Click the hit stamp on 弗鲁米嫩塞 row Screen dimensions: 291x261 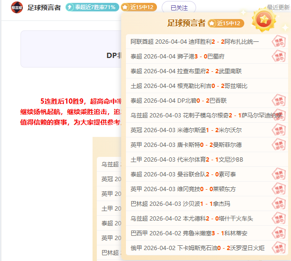(x=279, y=233)
